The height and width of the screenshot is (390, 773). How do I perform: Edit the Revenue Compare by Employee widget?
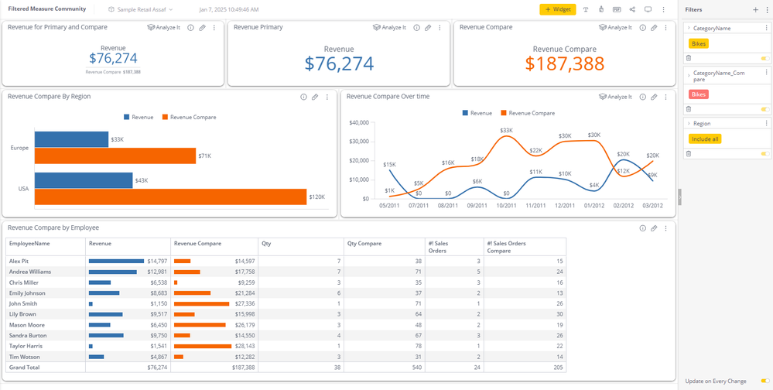(654, 228)
